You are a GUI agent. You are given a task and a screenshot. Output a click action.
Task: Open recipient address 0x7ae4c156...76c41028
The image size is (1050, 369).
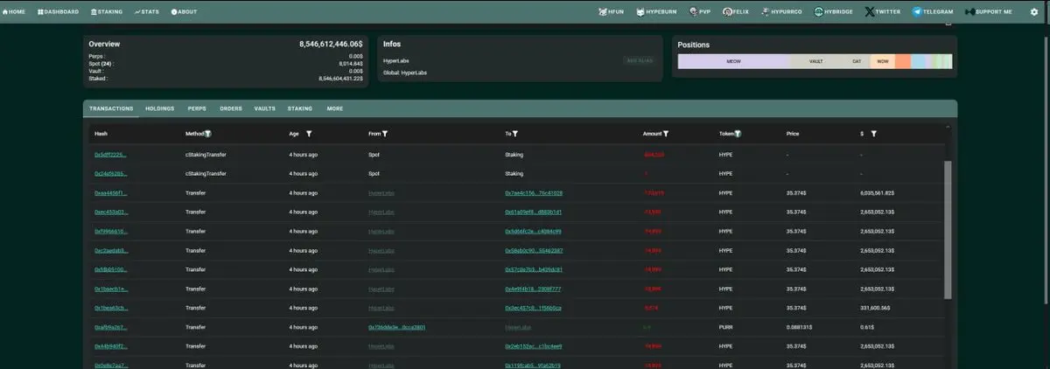(x=534, y=193)
